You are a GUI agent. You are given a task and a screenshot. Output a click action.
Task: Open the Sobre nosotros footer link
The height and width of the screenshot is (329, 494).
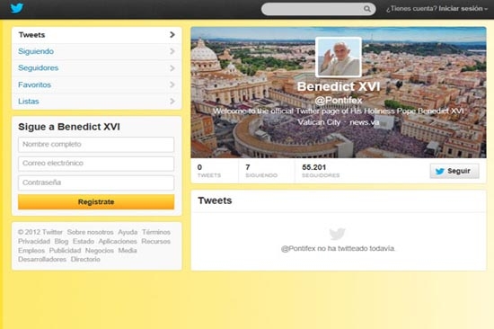pyautogui.click(x=90, y=232)
